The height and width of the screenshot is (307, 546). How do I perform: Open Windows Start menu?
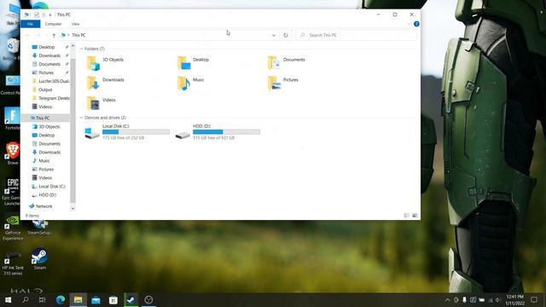[8, 299]
